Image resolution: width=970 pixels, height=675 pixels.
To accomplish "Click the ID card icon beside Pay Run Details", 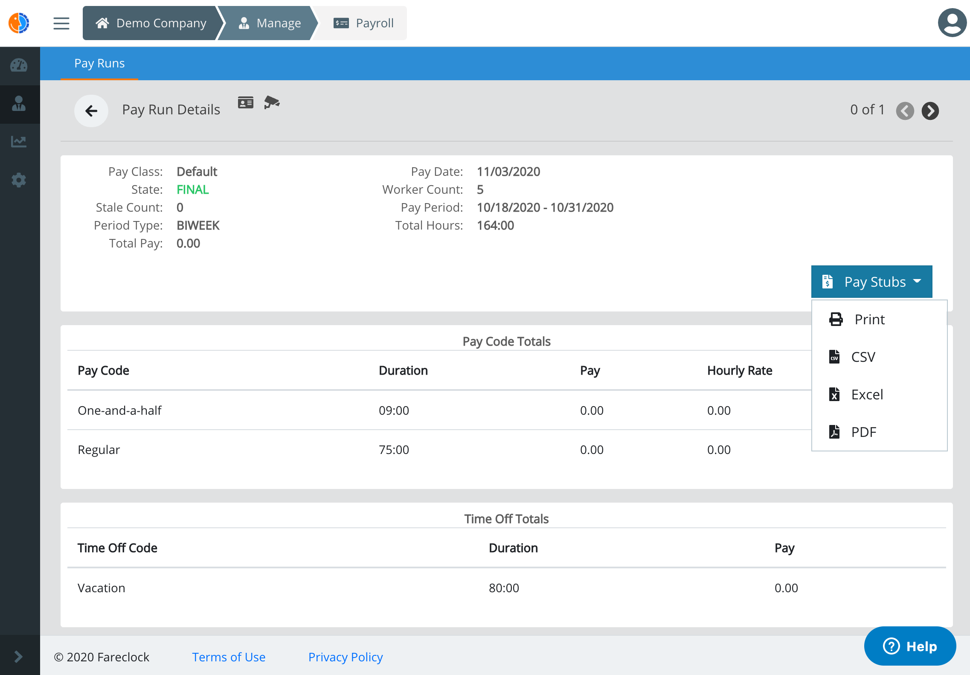I will tap(246, 103).
